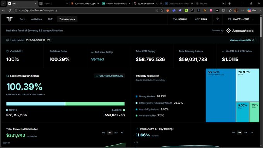This screenshot has height=148, width=263.
Task: Close the Project X browser tab
Action: pos(67,3)
